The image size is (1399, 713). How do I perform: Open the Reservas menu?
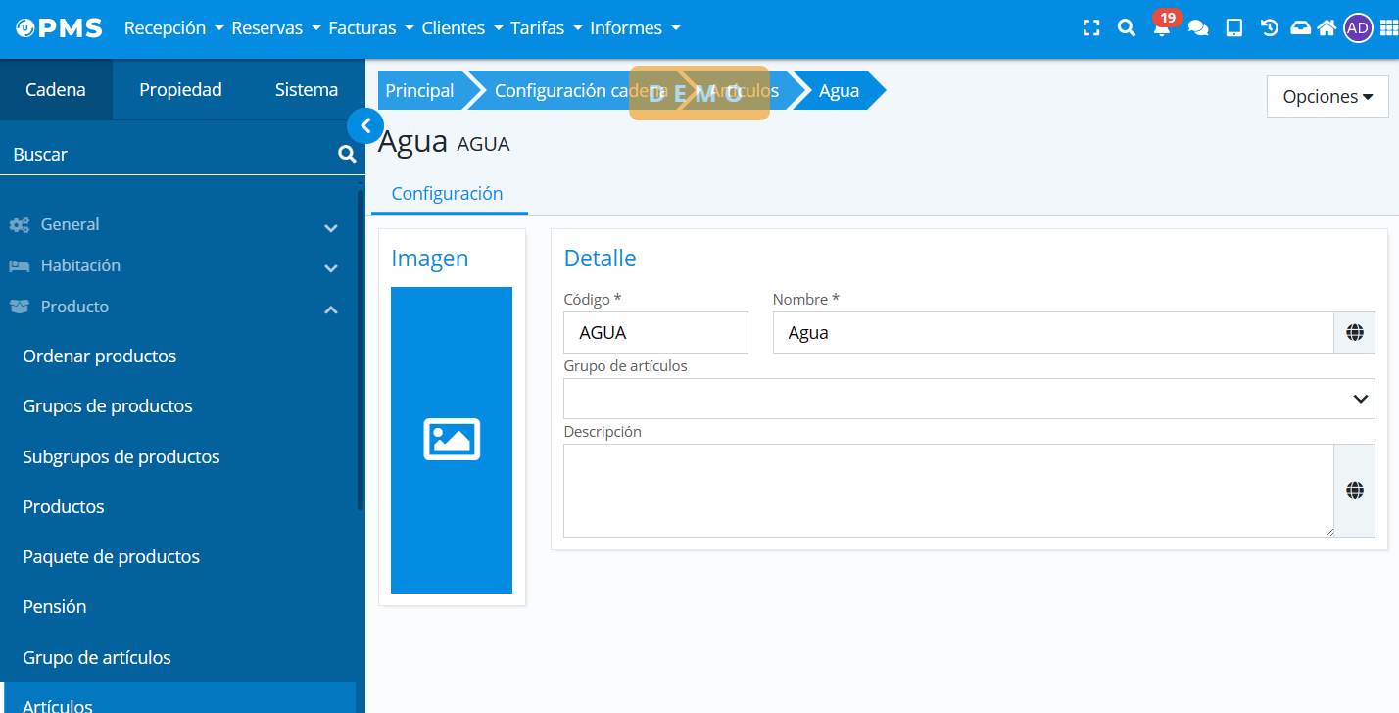click(275, 28)
